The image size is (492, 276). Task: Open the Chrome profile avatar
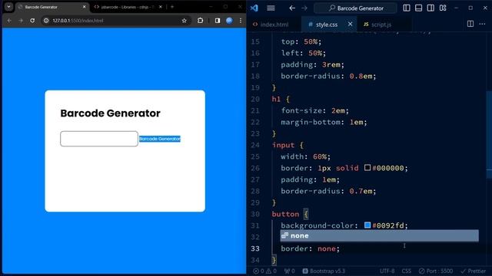tap(229, 21)
